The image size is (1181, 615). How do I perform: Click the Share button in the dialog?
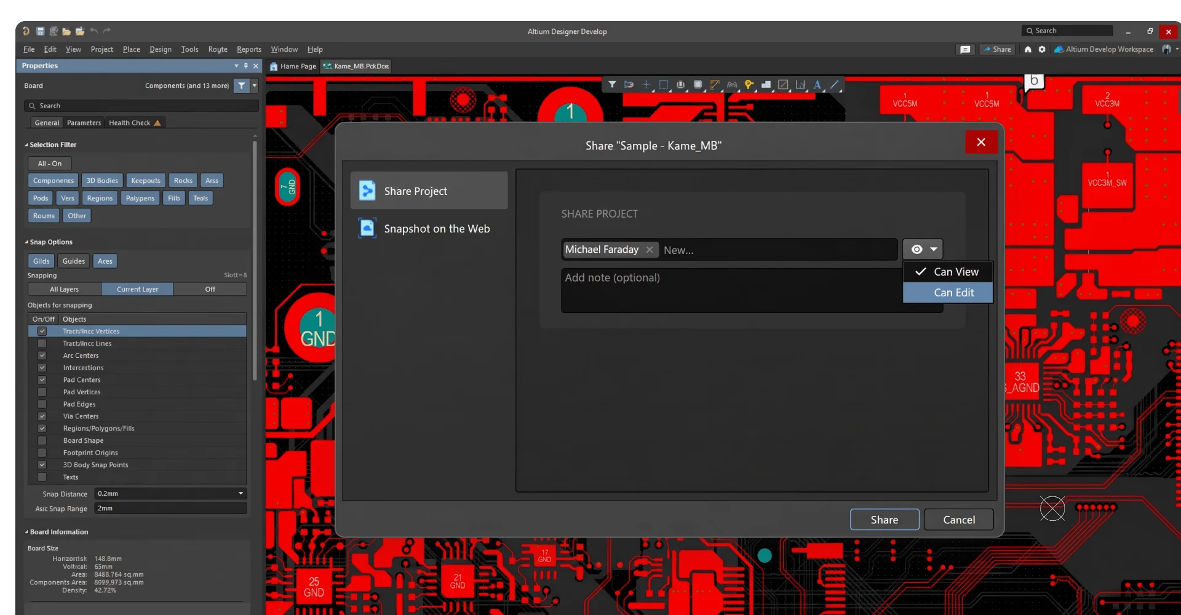(885, 520)
